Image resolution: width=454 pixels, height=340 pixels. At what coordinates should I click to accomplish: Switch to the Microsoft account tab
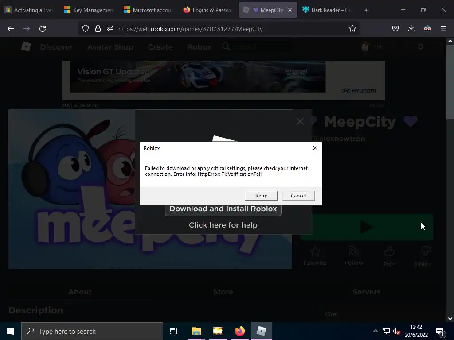pyautogui.click(x=149, y=10)
